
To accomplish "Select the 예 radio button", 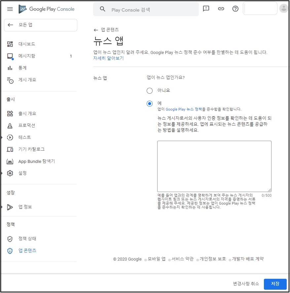I will point(150,104).
